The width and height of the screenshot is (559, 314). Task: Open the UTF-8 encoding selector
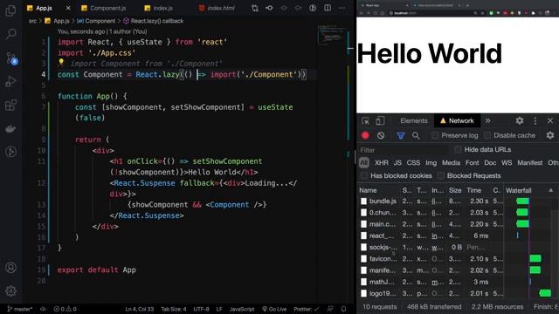[201, 309]
